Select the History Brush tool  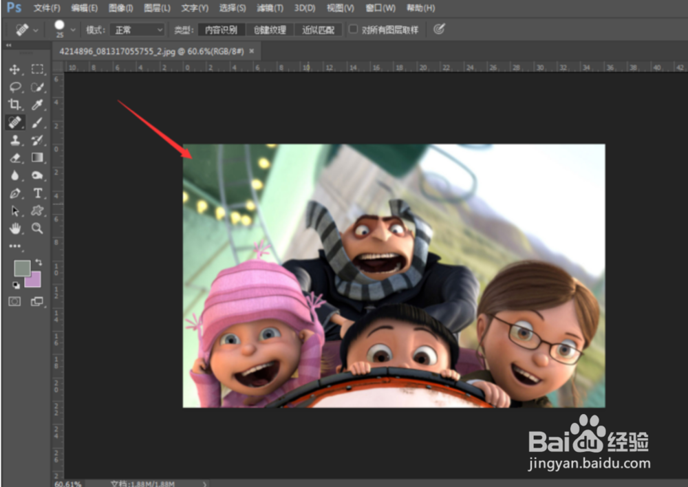(x=37, y=140)
